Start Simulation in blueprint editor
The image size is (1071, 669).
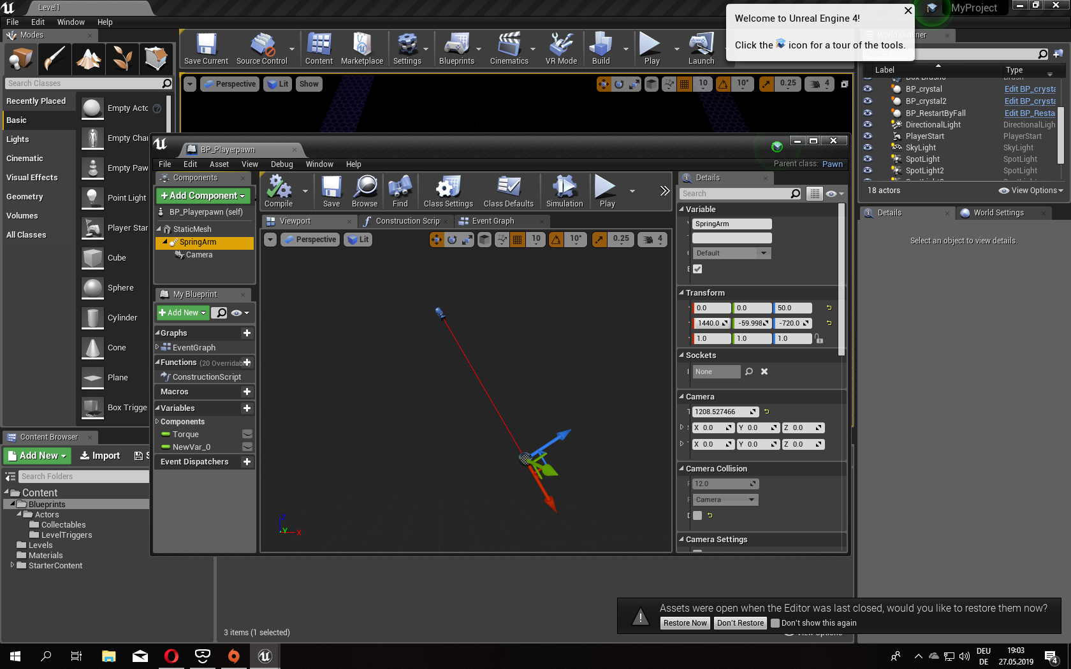pos(564,189)
